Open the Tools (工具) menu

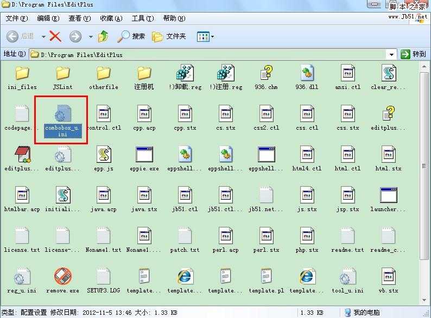coord(142,18)
